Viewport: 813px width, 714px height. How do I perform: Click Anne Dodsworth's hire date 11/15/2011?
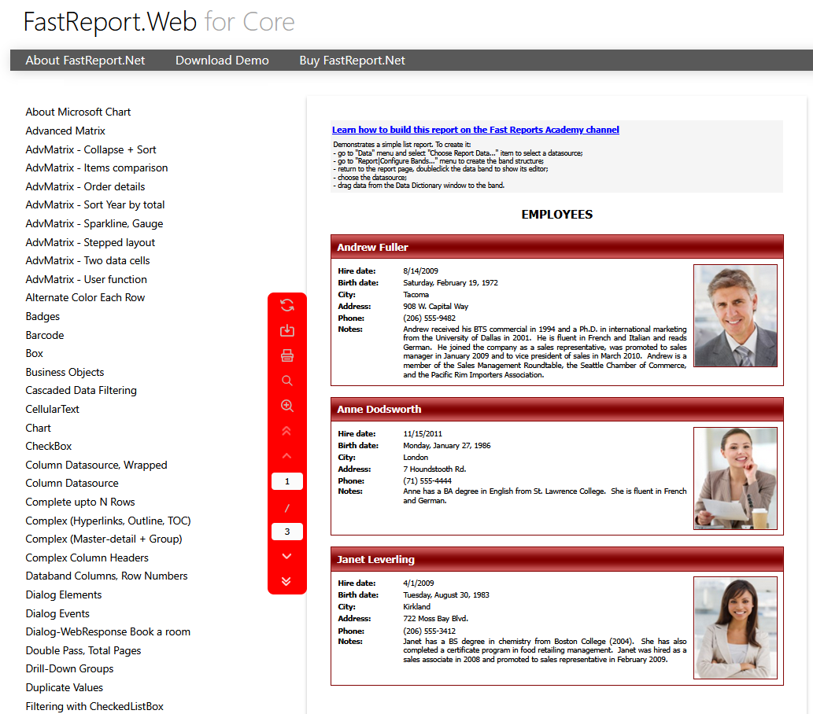pos(423,434)
